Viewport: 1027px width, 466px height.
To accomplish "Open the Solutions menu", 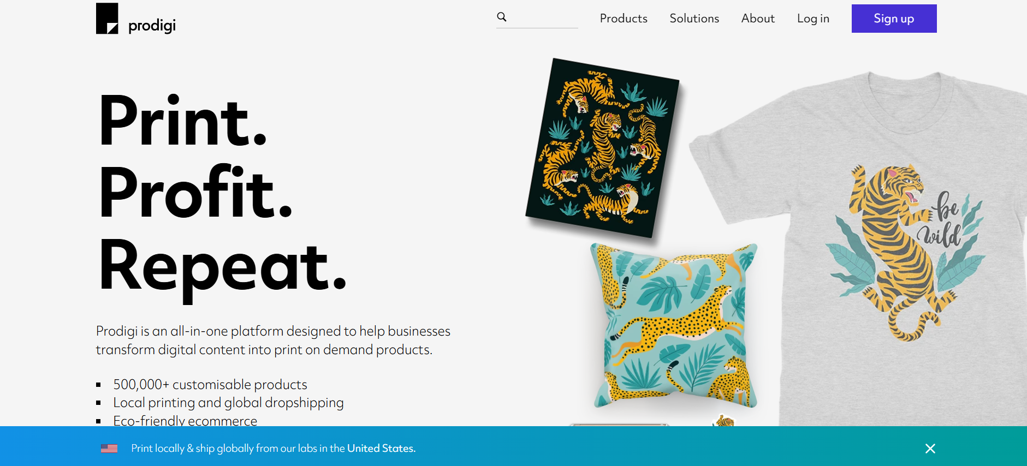I will point(694,19).
